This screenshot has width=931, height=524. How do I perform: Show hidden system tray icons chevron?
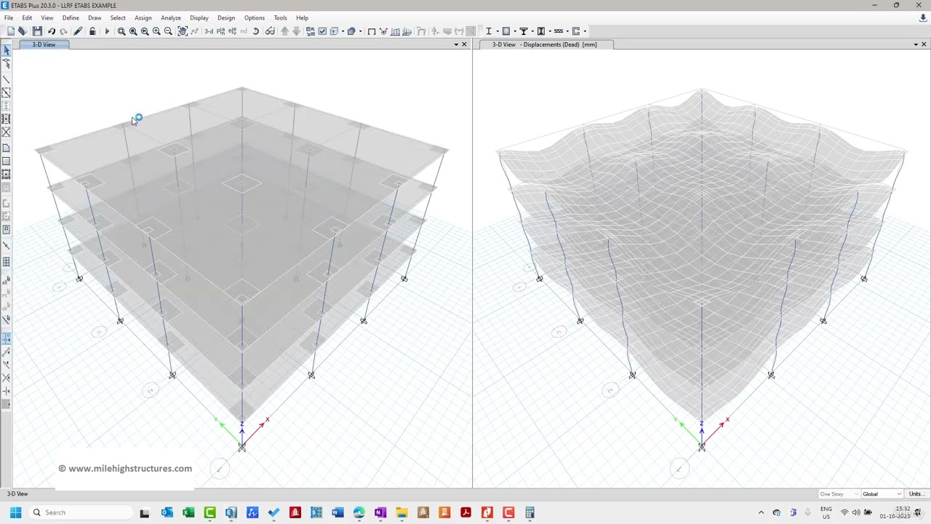click(x=761, y=512)
